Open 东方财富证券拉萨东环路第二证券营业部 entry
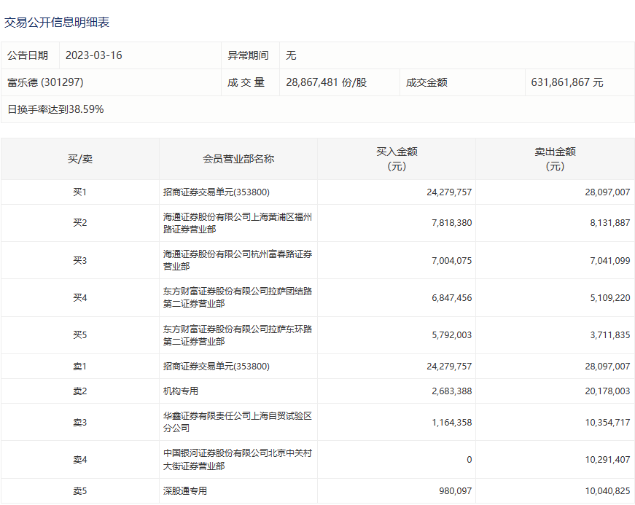 (238, 335)
